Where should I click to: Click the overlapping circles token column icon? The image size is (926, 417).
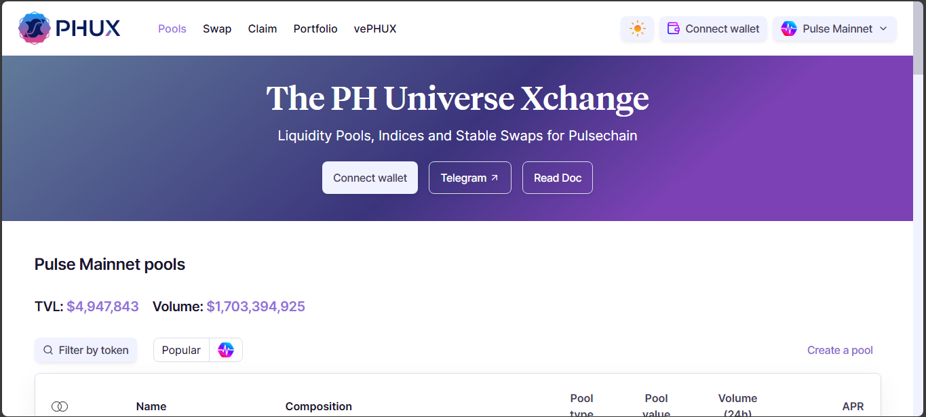click(x=60, y=406)
